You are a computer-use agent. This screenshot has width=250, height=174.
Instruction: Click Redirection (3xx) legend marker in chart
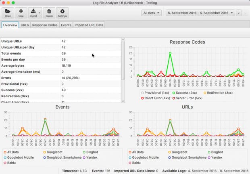205,93
